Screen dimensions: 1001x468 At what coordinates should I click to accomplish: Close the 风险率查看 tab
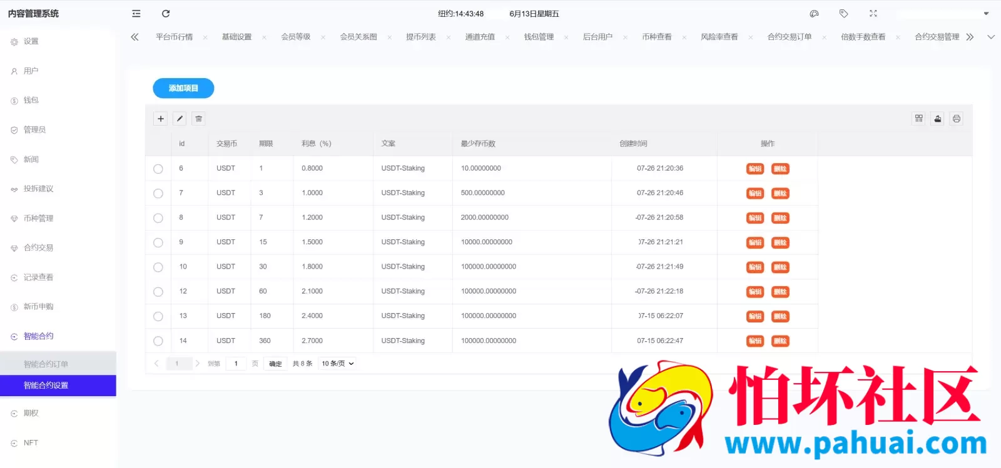pyautogui.click(x=751, y=37)
